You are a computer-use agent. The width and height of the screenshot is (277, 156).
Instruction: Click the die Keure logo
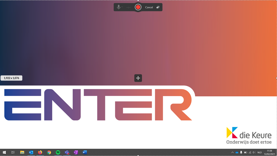point(249,135)
